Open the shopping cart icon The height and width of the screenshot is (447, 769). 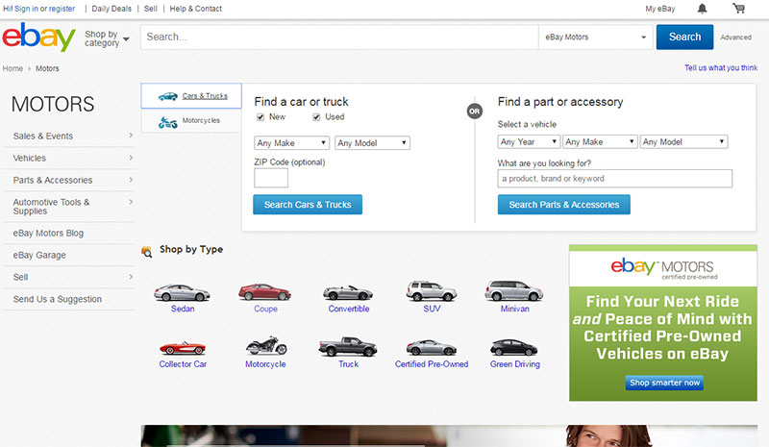738,9
